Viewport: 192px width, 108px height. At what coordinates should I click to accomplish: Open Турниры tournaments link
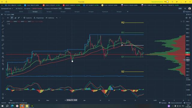pyautogui.click(x=163, y=103)
